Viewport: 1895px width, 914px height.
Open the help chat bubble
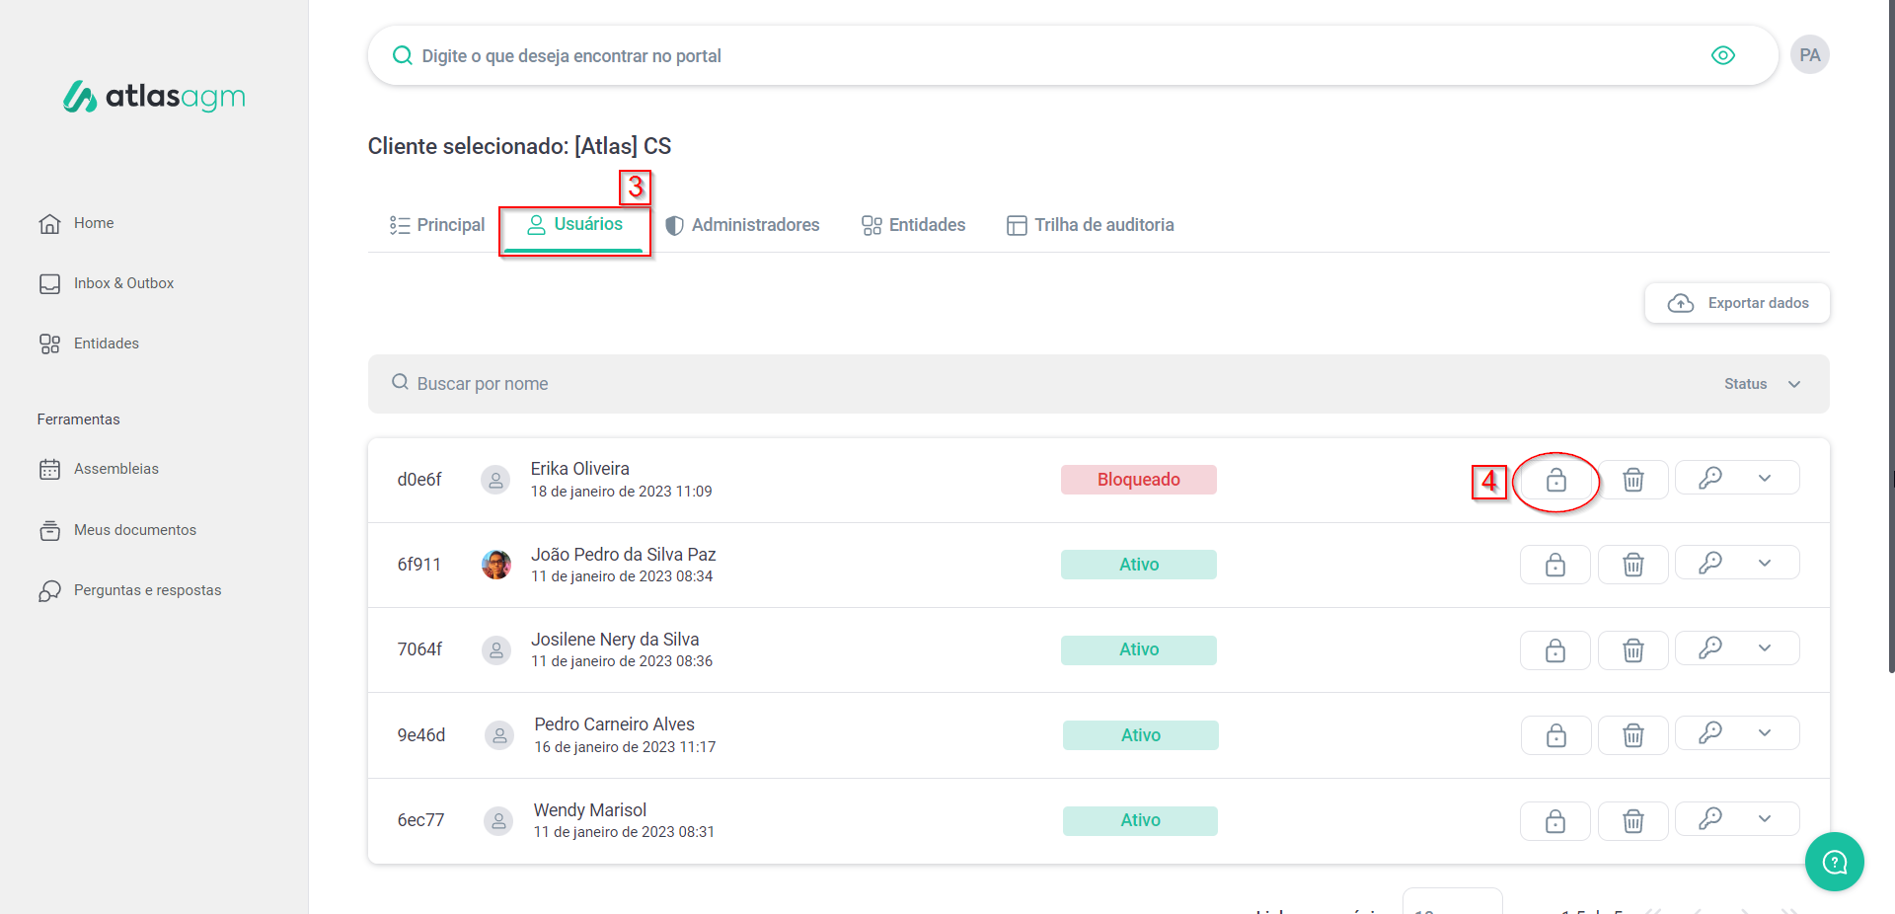pos(1834,862)
